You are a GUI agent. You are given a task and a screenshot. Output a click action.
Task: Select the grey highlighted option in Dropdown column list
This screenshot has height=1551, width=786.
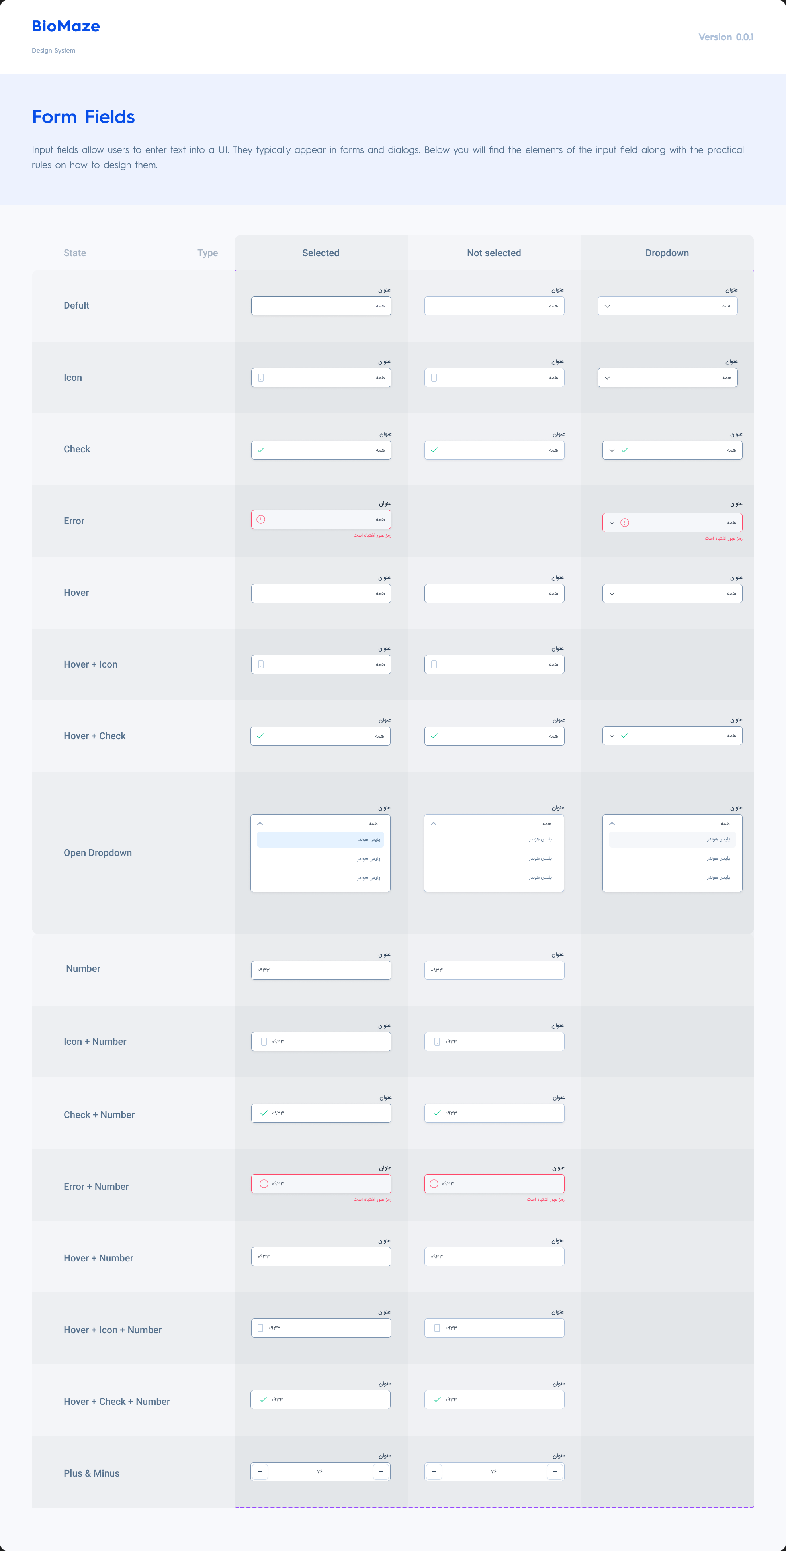[x=672, y=839]
